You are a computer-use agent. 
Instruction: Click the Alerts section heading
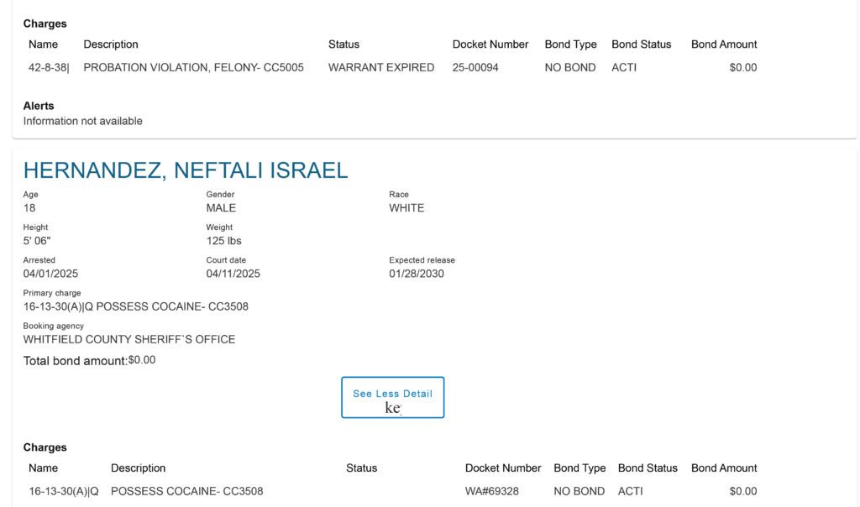click(x=39, y=106)
